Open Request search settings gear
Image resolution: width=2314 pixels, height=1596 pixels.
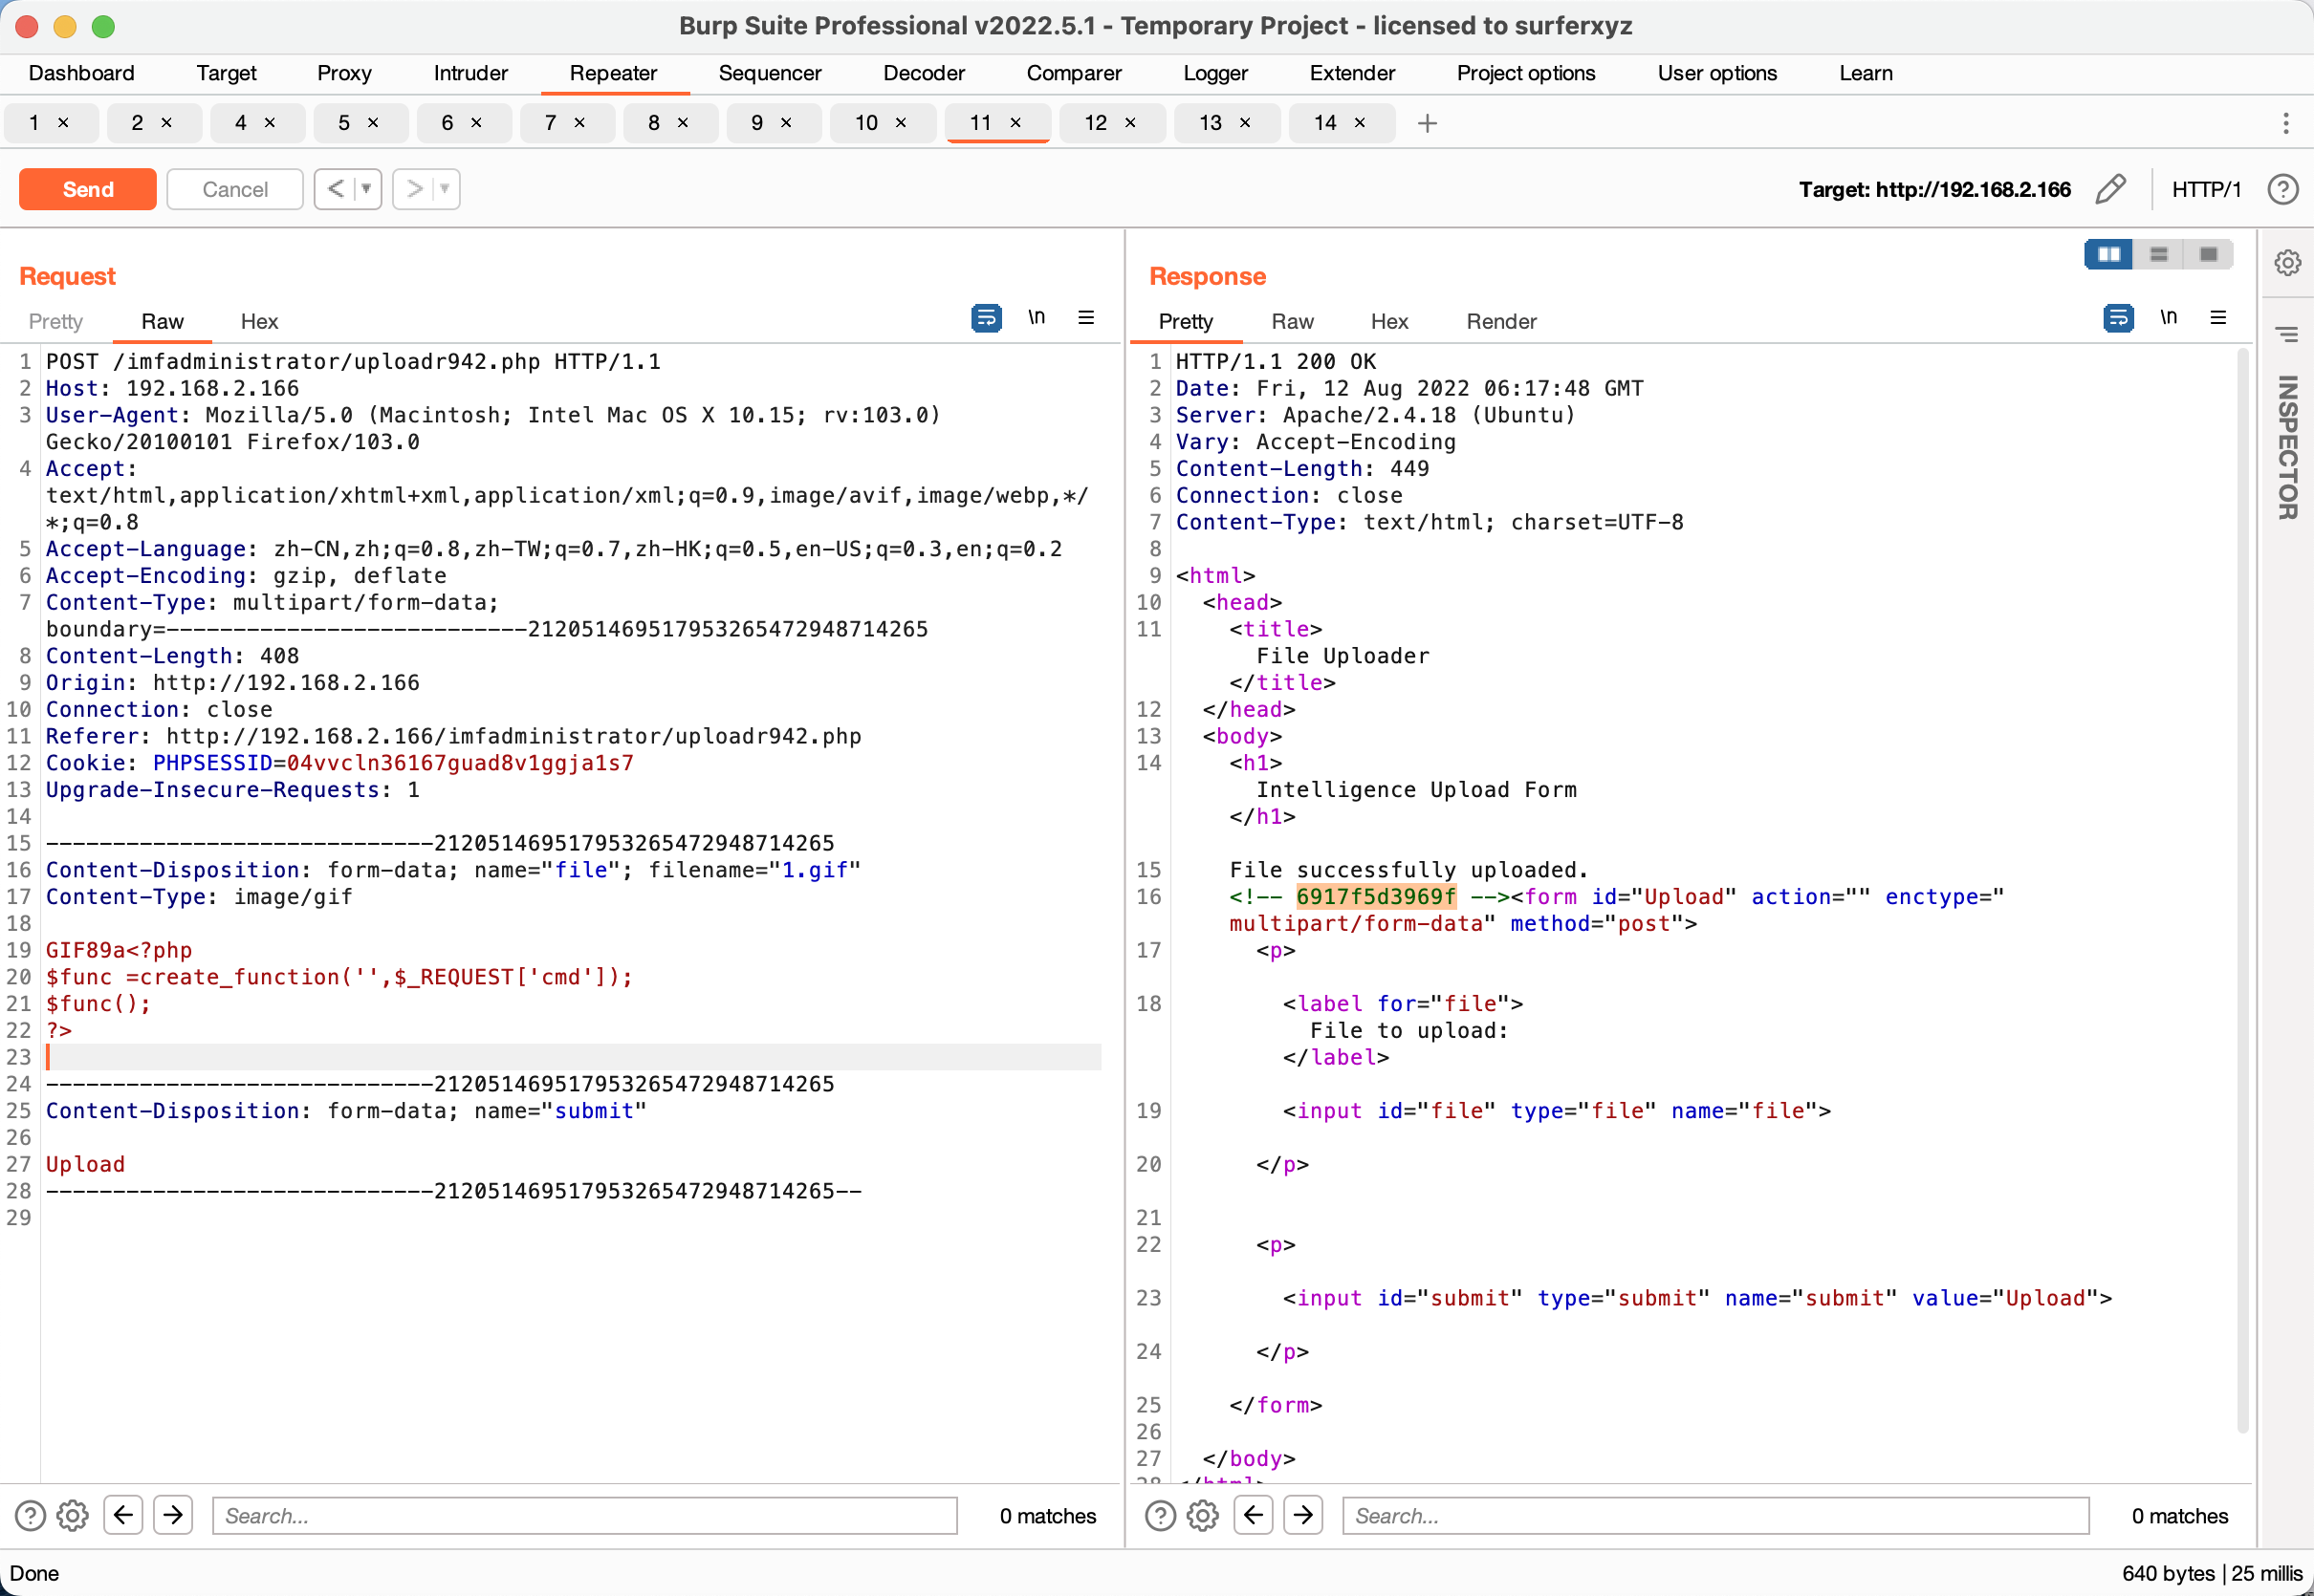click(x=72, y=1516)
